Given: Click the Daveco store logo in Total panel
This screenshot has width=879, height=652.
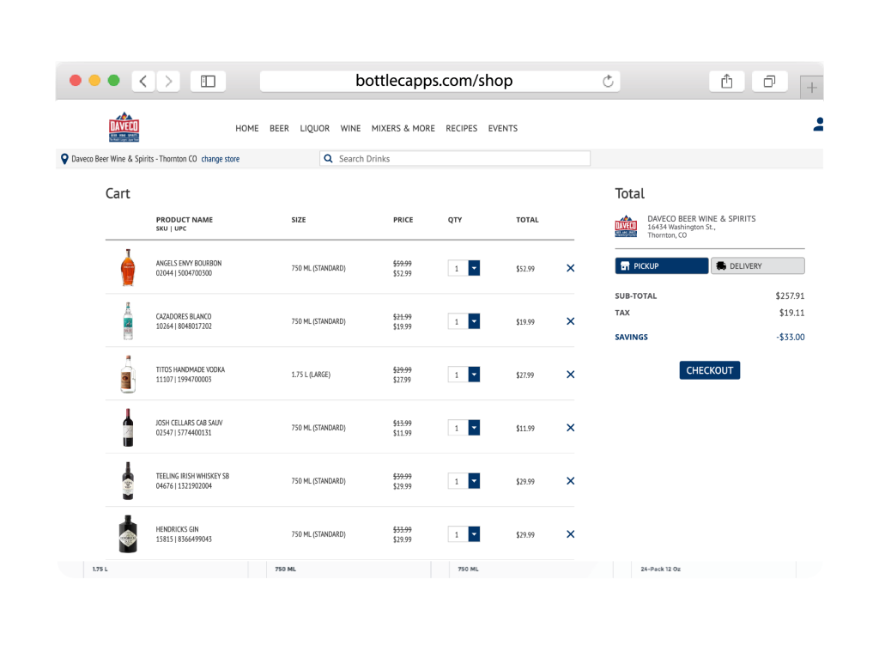Looking at the screenshot, I should [x=626, y=226].
